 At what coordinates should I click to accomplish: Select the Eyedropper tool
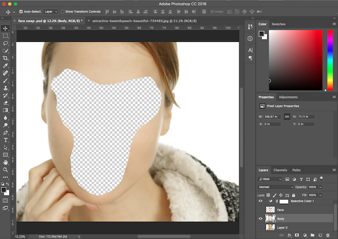pos(6,66)
